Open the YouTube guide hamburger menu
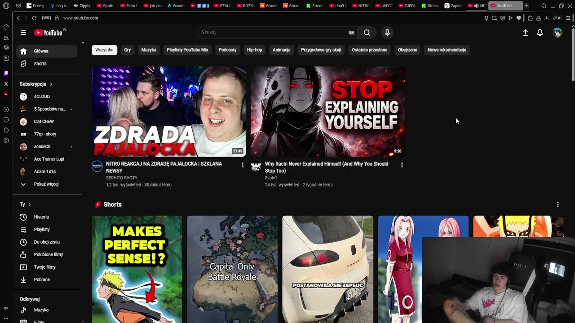 23,32
